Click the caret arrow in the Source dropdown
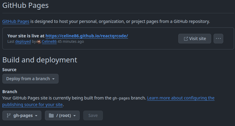Image resolution: width=235 pixels, height=126 pixels. coord(53,79)
